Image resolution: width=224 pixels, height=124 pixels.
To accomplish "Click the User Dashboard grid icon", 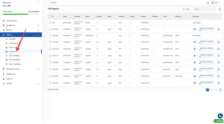I will (x=4, y=21).
